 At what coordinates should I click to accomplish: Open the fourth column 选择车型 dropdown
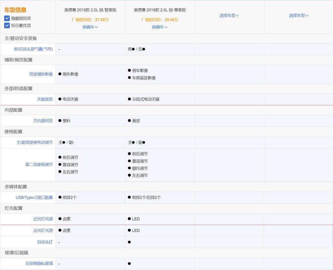click(x=299, y=16)
